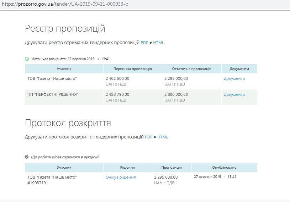Click "Документи" column header in registry table
This screenshot has height=202, width=290.
point(239,69)
